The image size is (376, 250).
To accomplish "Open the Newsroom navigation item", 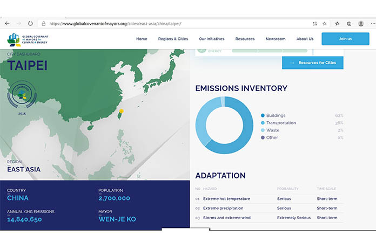I will pos(275,39).
